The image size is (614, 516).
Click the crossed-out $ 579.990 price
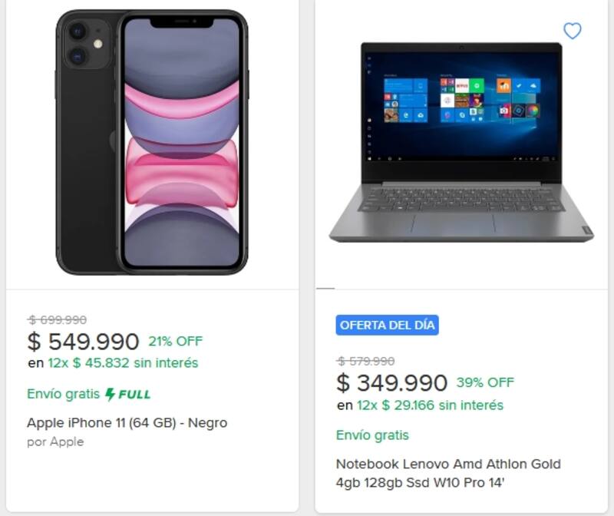point(366,361)
